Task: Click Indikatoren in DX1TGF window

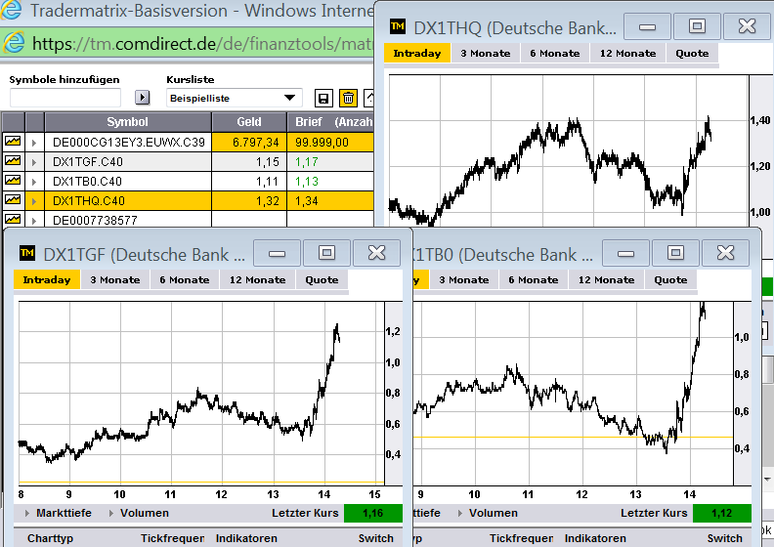Action: click(246, 538)
